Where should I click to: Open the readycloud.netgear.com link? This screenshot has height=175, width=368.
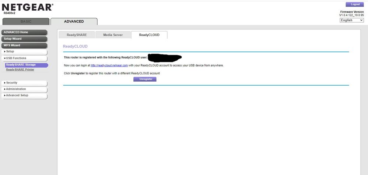click(109, 65)
